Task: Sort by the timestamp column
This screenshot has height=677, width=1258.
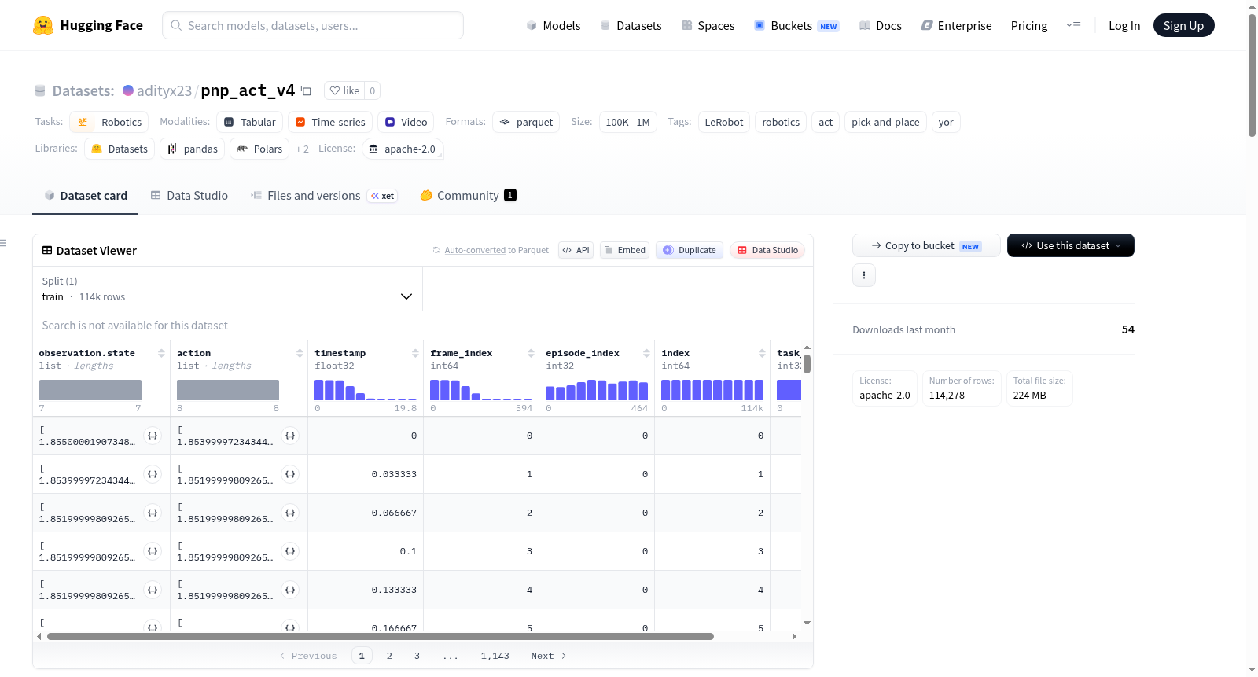Action: [415, 353]
